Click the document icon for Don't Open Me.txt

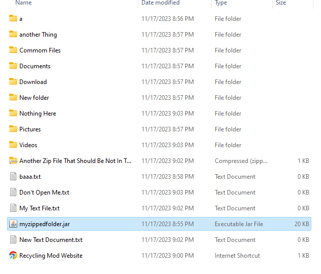click(x=13, y=193)
